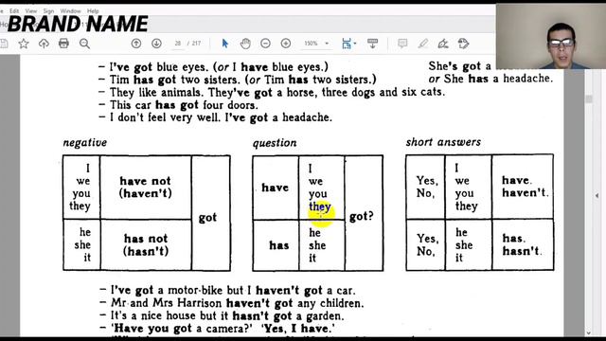The height and width of the screenshot is (341, 606).
Task: Open the fit page options dropdown arrow
Action: point(355,44)
